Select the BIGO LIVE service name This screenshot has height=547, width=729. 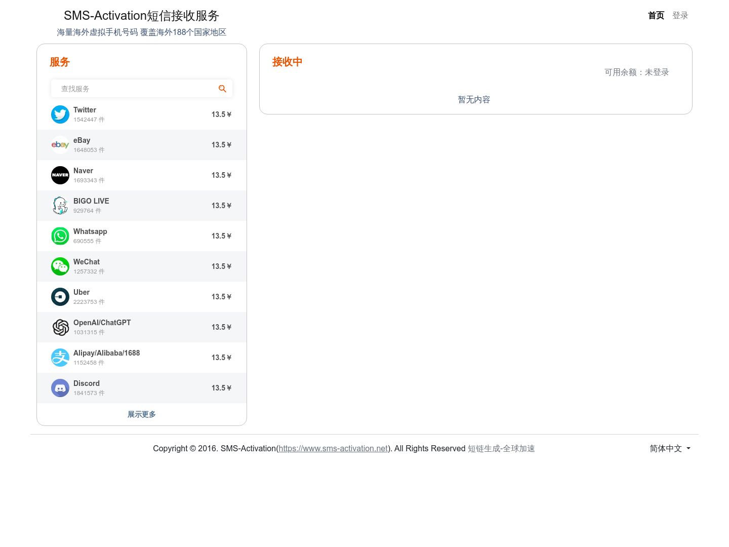91,201
